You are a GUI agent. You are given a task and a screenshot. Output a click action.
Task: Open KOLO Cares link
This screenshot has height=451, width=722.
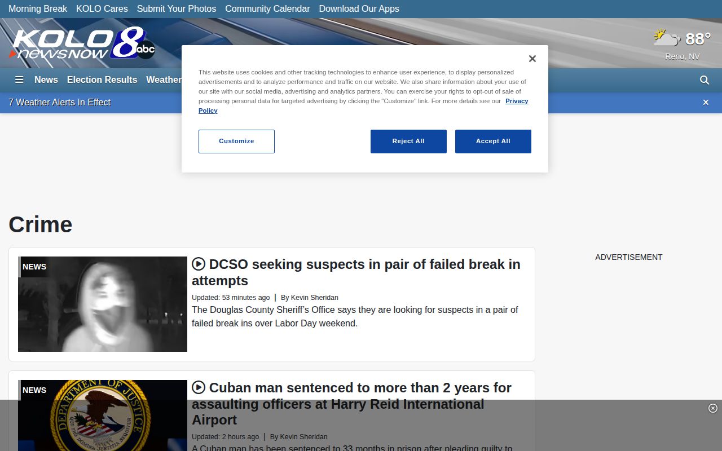[x=102, y=8]
